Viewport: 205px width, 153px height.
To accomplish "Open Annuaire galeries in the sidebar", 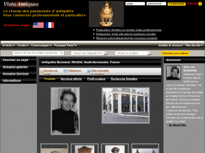I will pos(15,67).
